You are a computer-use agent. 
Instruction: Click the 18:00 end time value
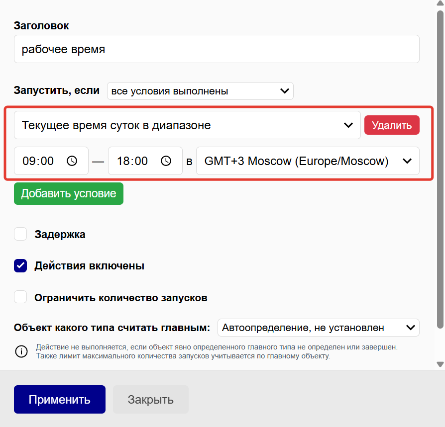(x=132, y=161)
